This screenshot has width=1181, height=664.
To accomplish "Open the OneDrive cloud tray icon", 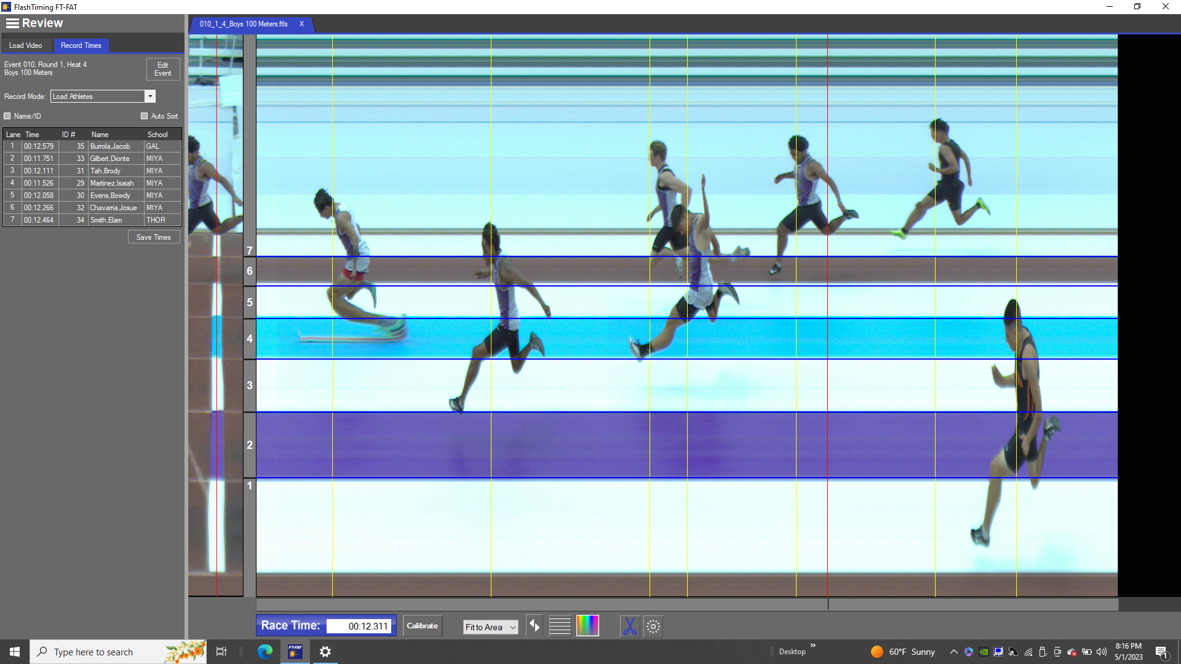I will 1072,652.
